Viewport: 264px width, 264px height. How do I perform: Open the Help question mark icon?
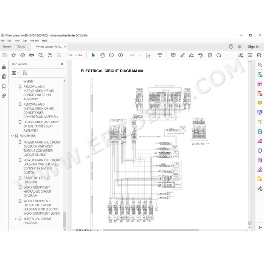231,46
